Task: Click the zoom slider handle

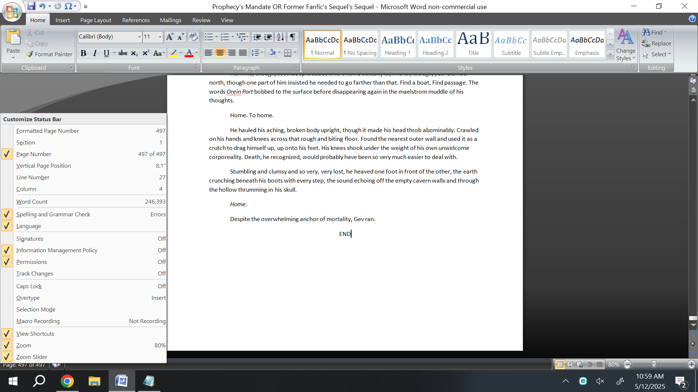Action: tap(654, 364)
